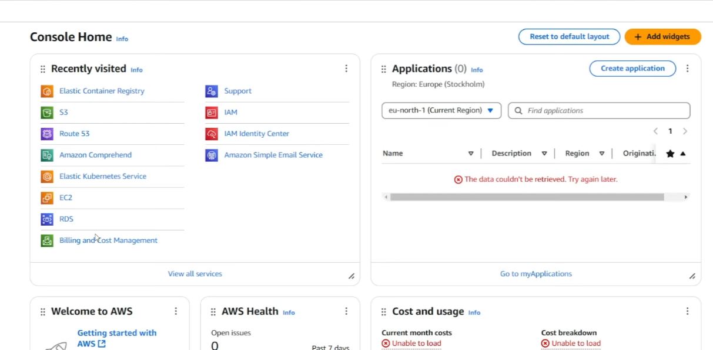Grab the Cost and usage drag handle
Image resolution: width=713 pixels, height=350 pixels.
pos(384,312)
